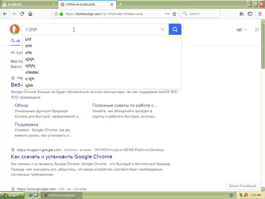Open the Обзор sublink

[21, 105]
